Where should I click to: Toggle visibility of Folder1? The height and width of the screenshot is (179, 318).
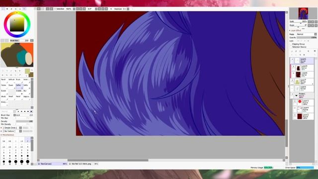292,94
